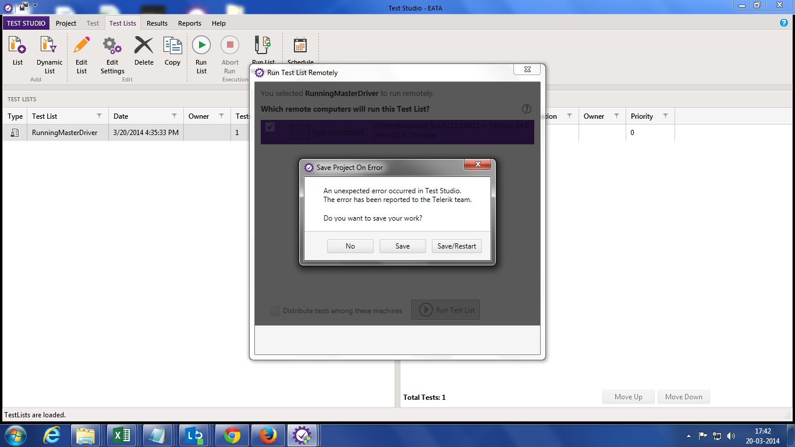Viewport: 795px width, 447px height.
Task: Click Save in the error dialog
Action: 403,246
